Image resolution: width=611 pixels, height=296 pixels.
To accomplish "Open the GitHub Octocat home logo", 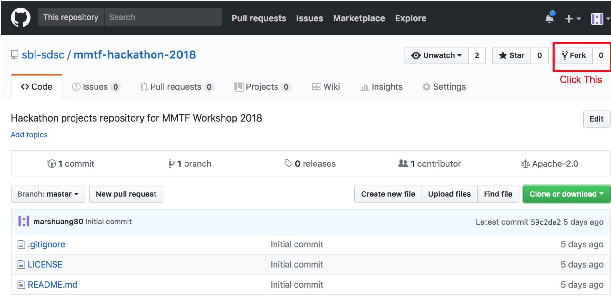I will click(21, 18).
